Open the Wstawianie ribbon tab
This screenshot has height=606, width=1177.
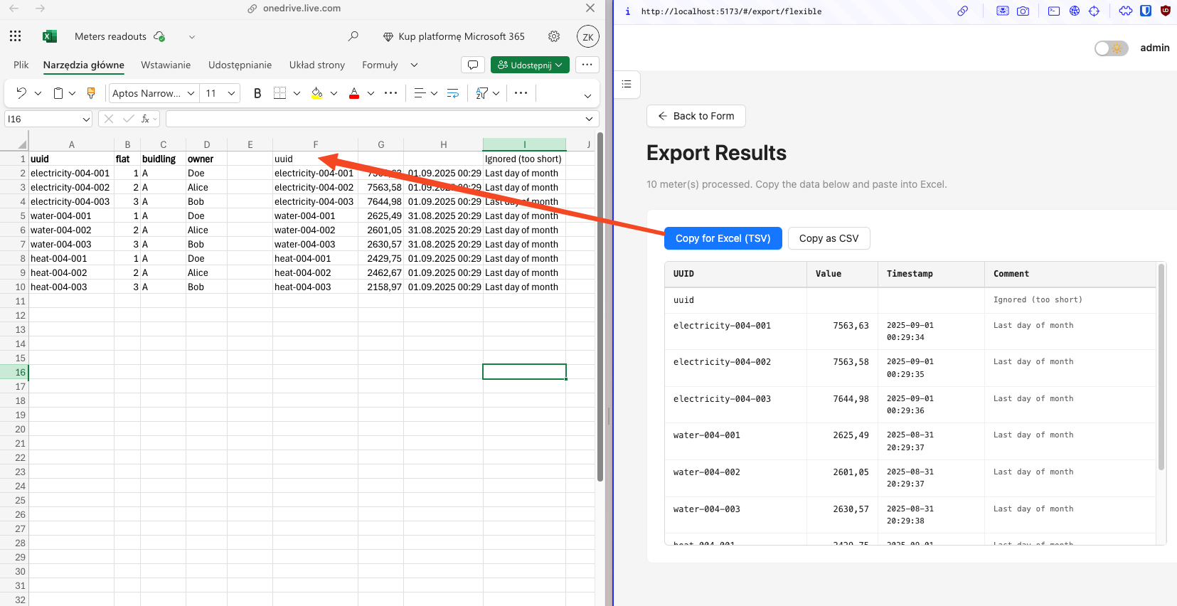click(166, 65)
